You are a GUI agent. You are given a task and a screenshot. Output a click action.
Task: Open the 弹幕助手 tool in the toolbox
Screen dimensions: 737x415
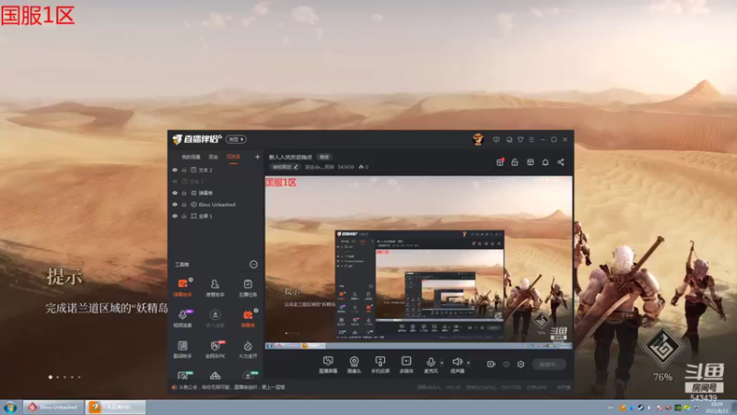[x=182, y=287]
